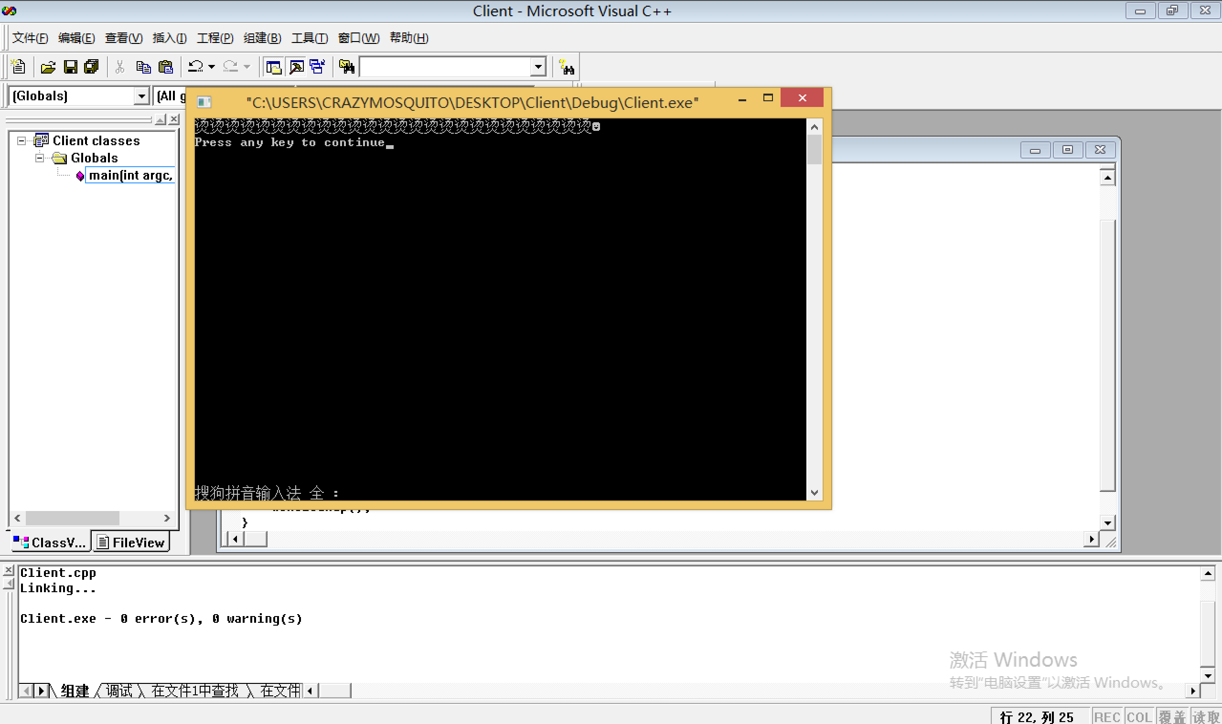
Task: Toggle the Workspace panel button
Action: (273, 66)
